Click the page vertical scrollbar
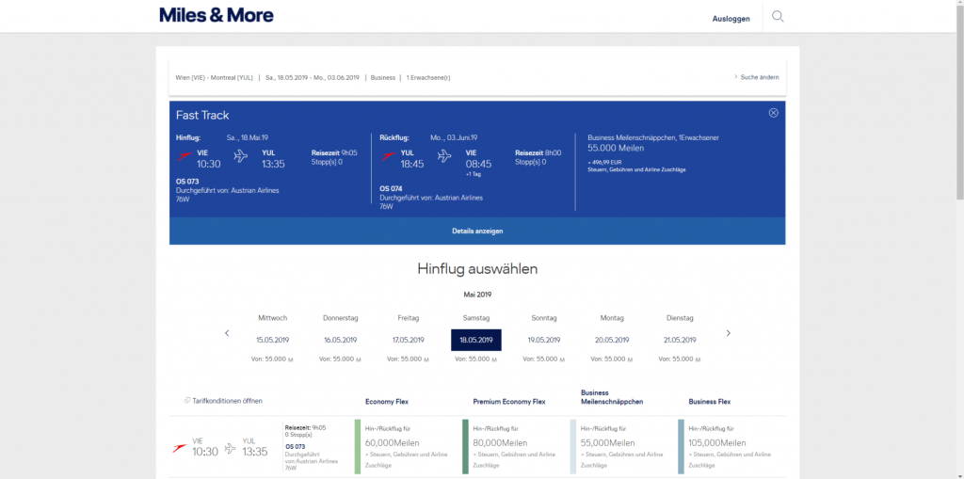Image resolution: width=964 pixels, height=479 pixels. pyautogui.click(x=959, y=102)
